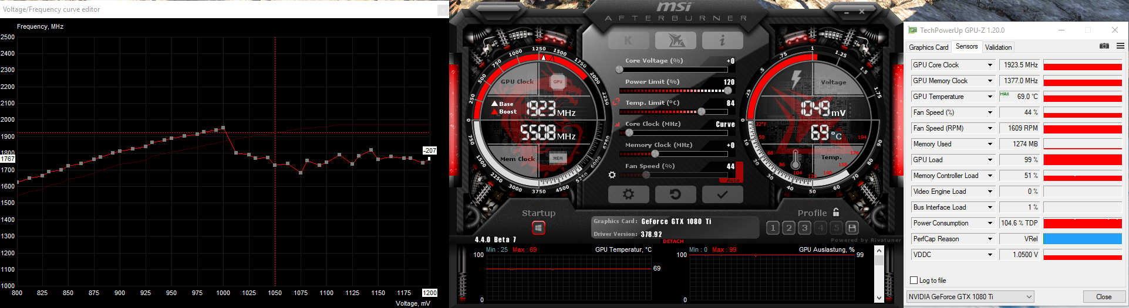
Task: Click the 1767 frequency axis label
Action: point(8,159)
